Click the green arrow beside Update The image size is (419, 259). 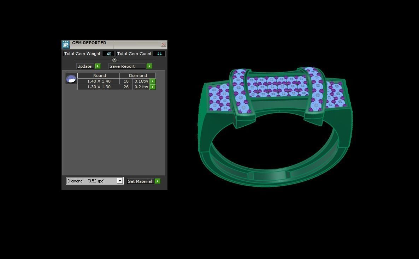click(98, 66)
